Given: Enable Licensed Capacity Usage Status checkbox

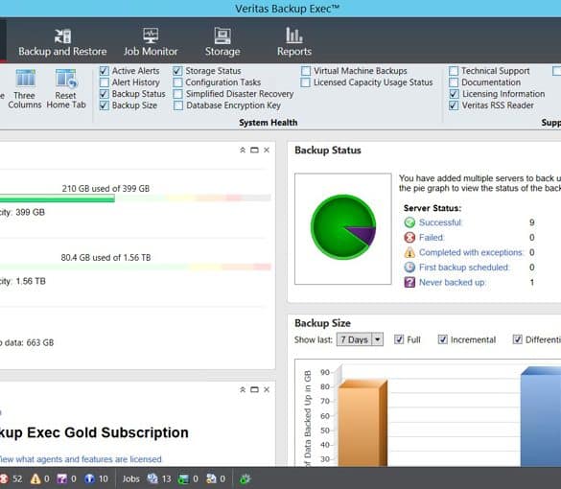Looking at the screenshot, I should [306, 82].
